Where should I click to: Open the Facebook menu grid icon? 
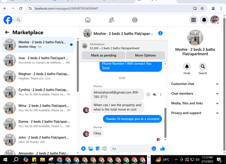pos(193,20)
